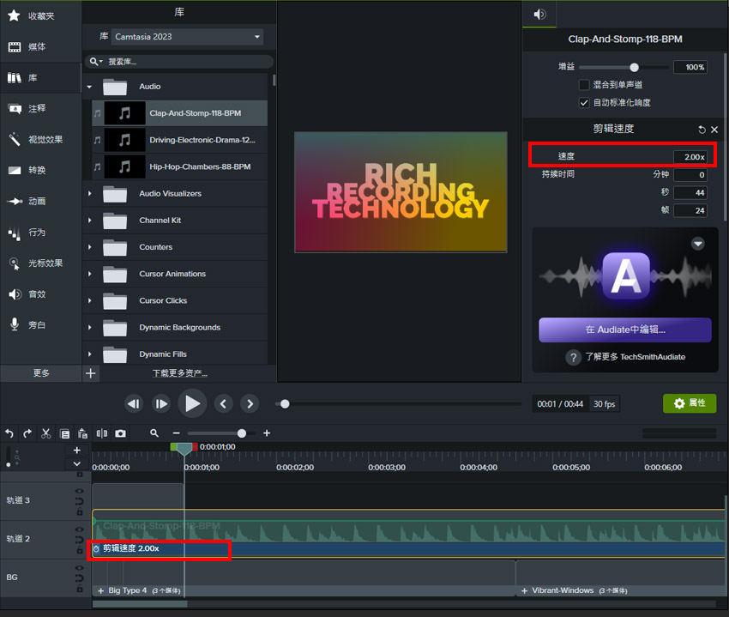The width and height of the screenshot is (729, 617).
Task: Open the 转换 tab in sidebar
Action: 37,170
